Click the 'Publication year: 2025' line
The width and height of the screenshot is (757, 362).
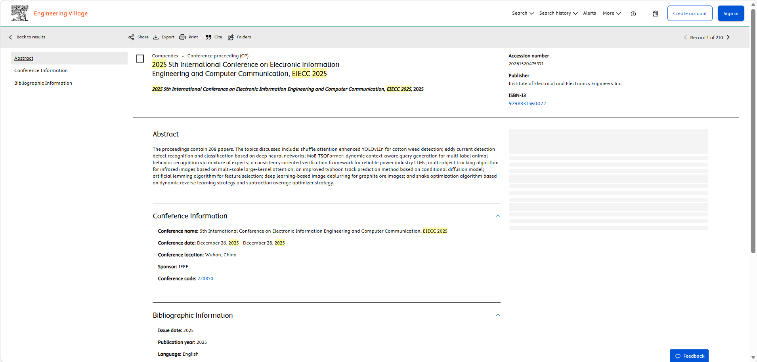pyautogui.click(x=182, y=342)
